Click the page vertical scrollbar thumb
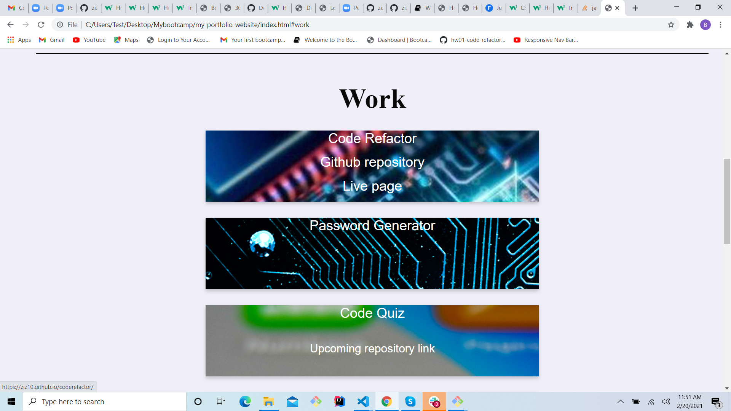This screenshot has height=411, width=731. coord(727,201)
